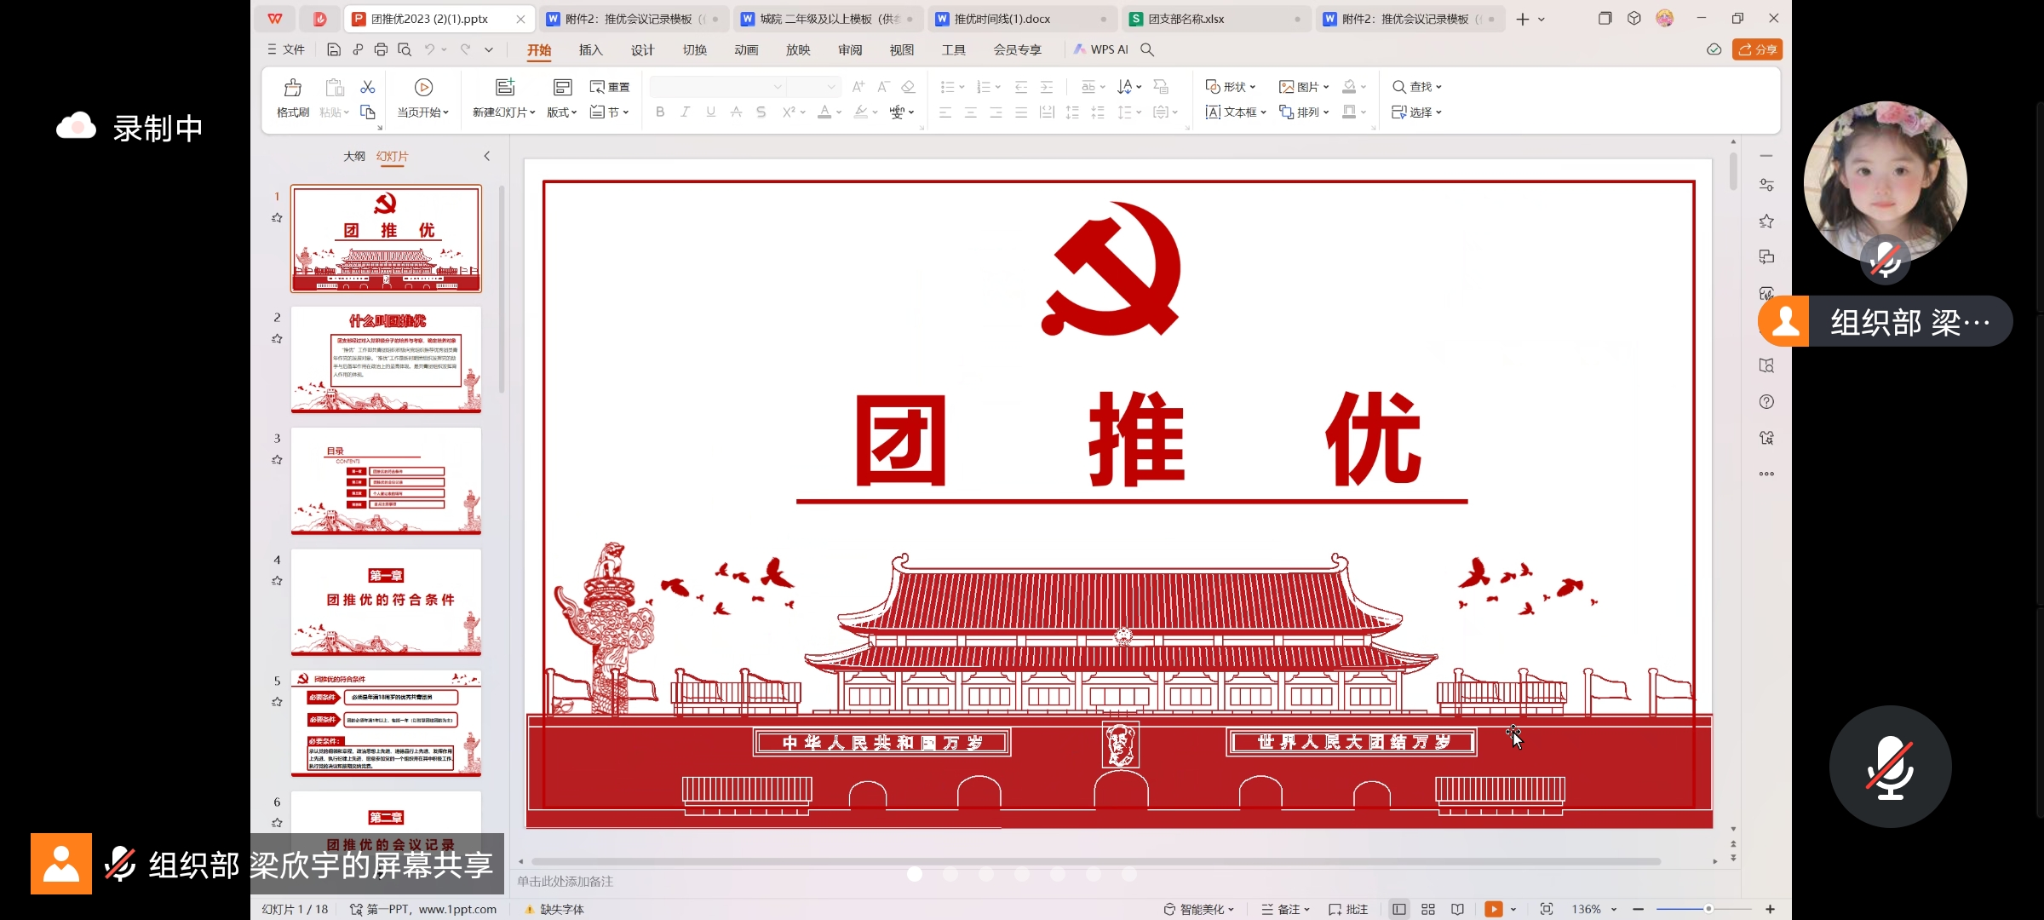Click the fit-to-window icon in status bar
The width and height of the screenshot is (2044, 920).
(1547, 909)
